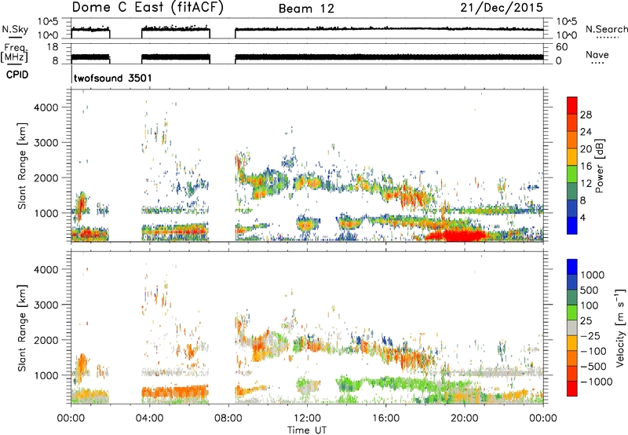This screenshot has width=628, height=435.
Task: Click the 'N.Sky' legend label
Action: click(15, 29)
